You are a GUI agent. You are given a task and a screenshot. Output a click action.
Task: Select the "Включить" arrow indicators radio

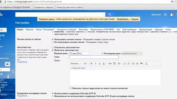point(53,32)
